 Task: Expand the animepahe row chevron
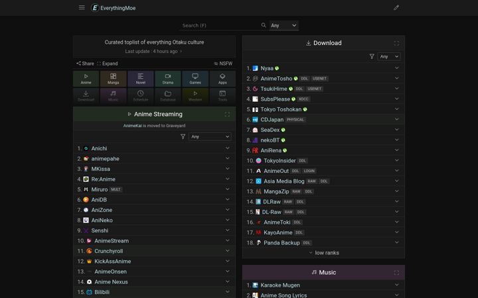[x=228, y=158]
